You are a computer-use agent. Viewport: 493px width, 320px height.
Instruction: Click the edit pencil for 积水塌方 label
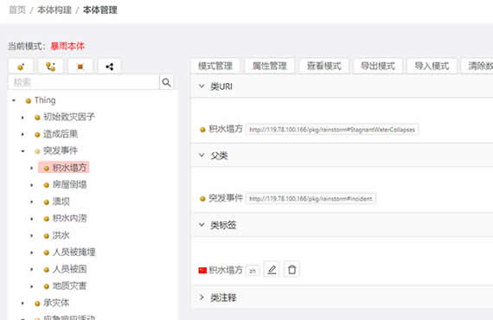tap(272, 269)
